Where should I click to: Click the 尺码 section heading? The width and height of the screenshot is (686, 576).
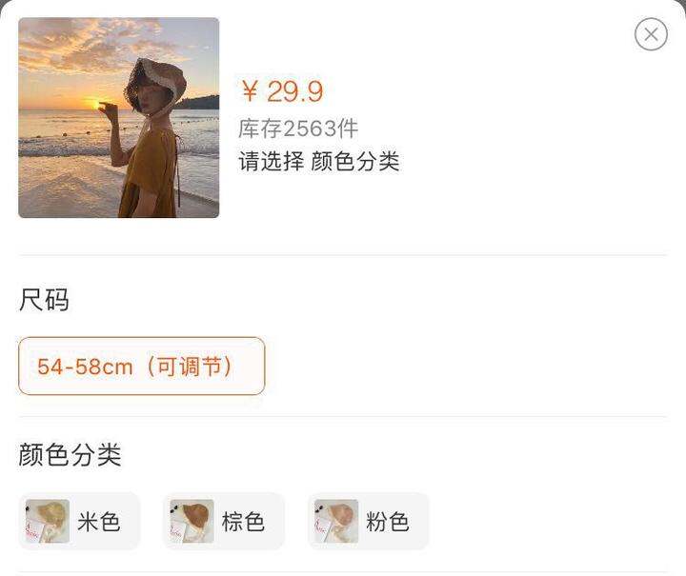click(44, 300)
